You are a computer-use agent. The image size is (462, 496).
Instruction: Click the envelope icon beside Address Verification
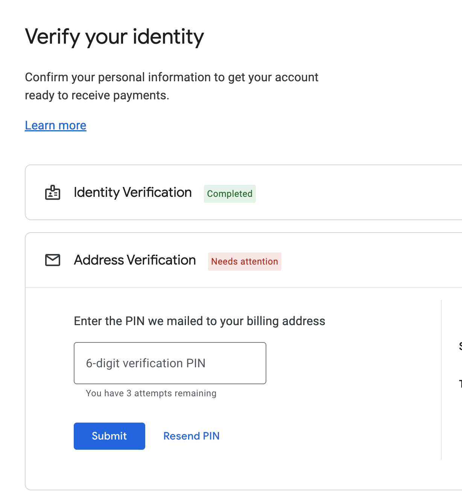(x=53, y=260)
